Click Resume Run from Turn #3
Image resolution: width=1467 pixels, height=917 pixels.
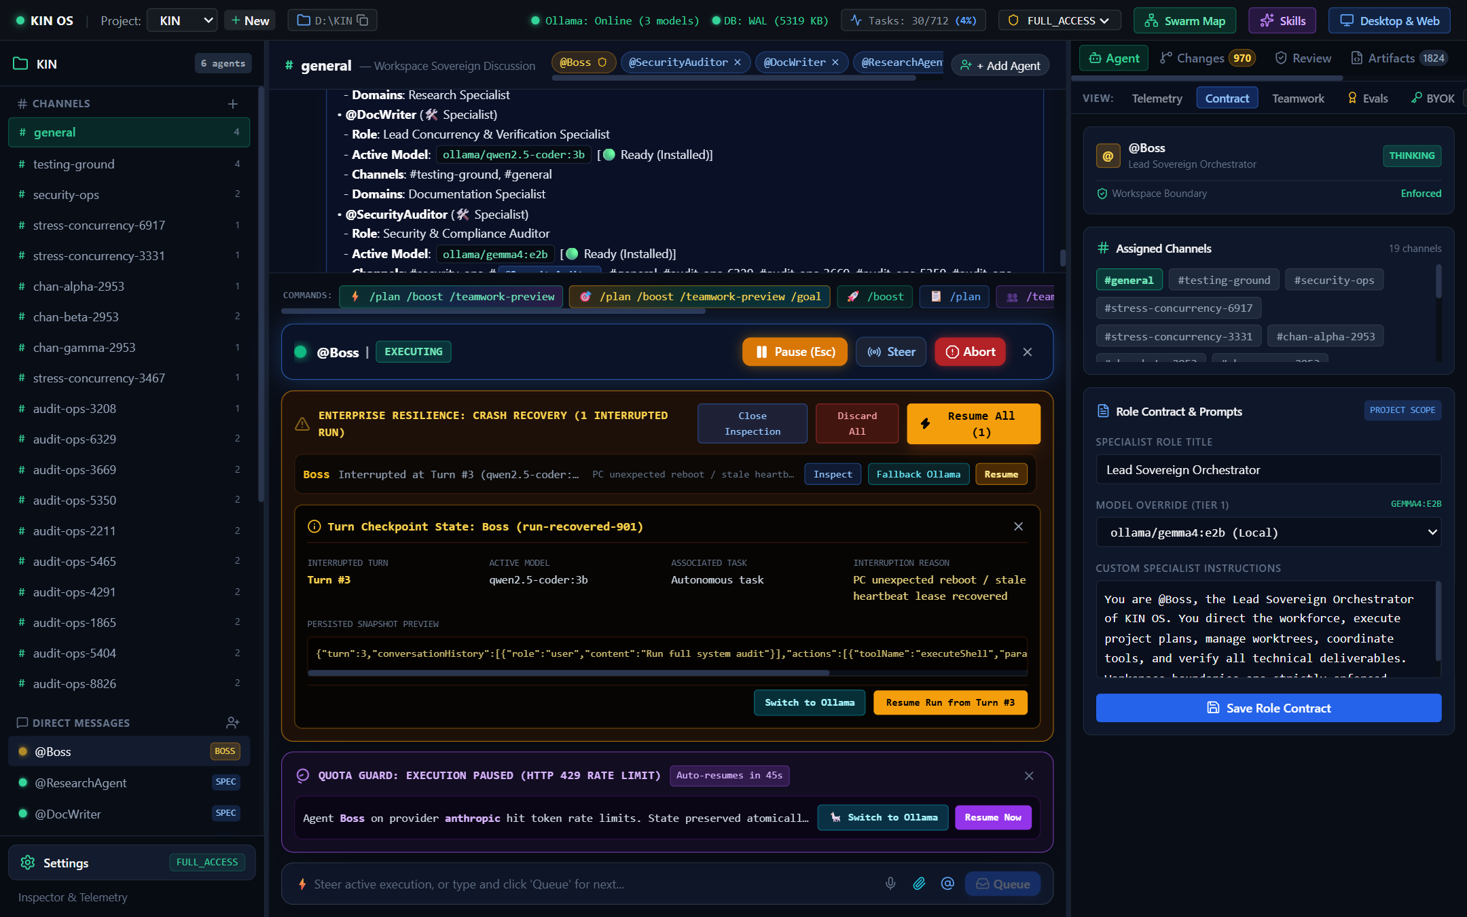pos(950,702)
